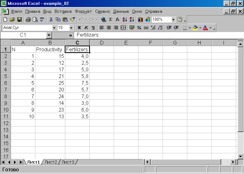Toggle align left
This screenshot has width=244, height=174.
pyautogui.click(x=102, y=28)
